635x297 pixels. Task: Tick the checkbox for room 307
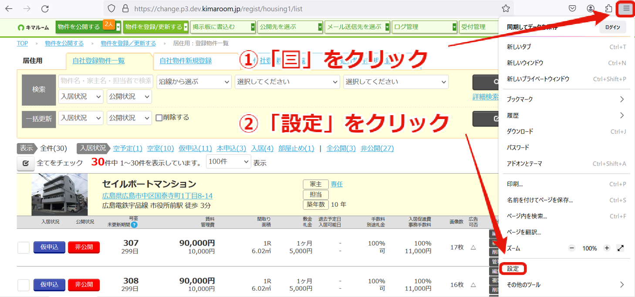point(24,248)
